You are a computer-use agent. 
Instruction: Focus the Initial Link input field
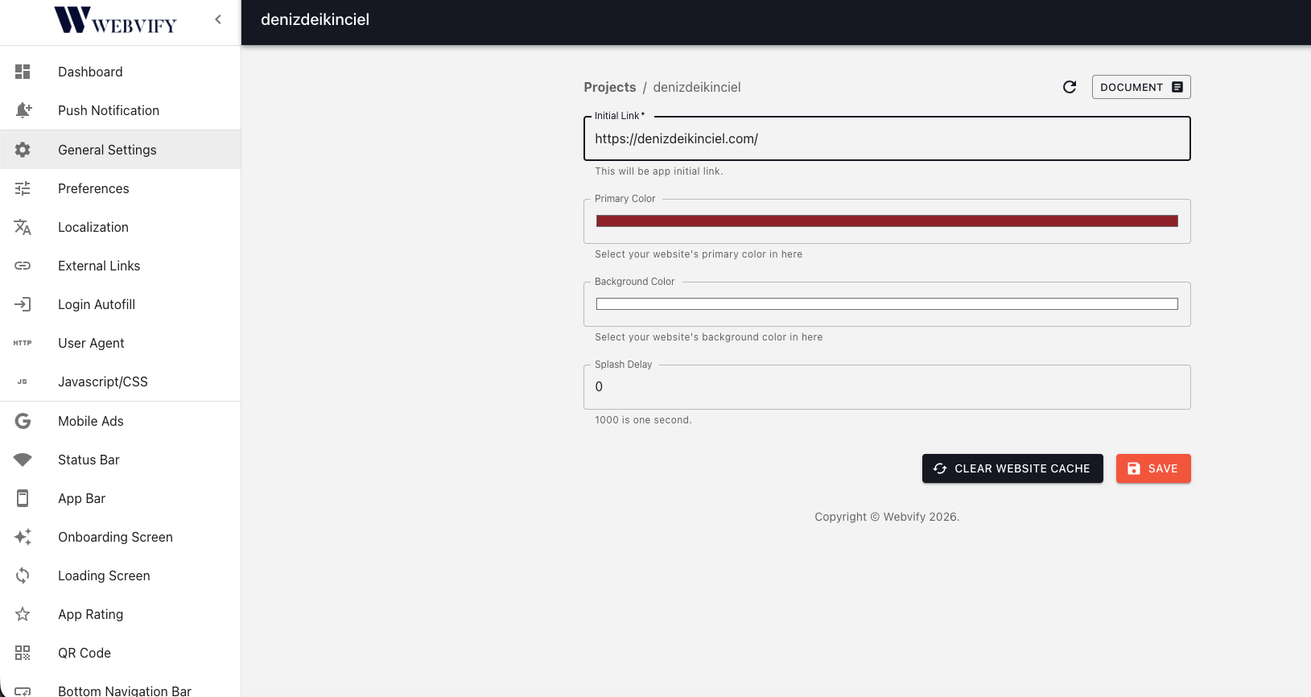pyautogui.click(x=887, y=138)
